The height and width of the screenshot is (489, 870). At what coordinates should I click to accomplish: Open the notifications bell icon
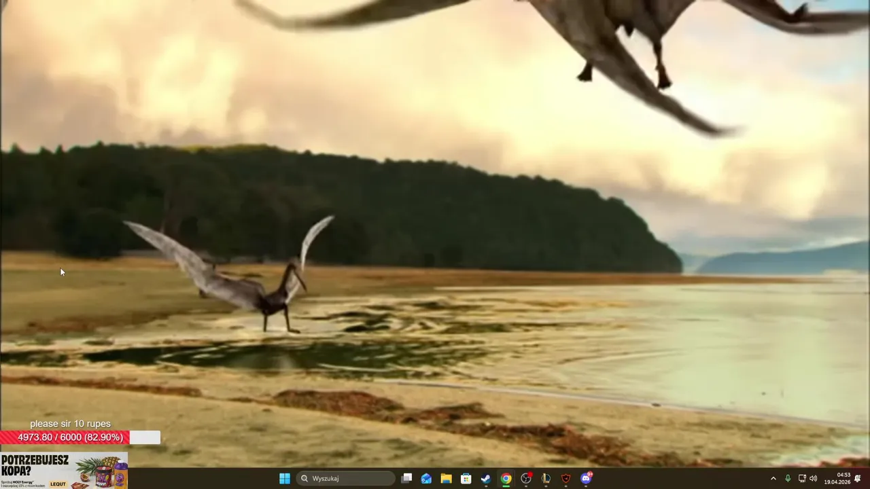point(858,478)
